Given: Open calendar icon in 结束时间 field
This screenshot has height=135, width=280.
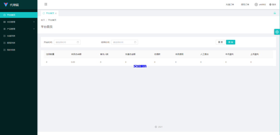Looking at the screenshot, I should (x=135, y=42).
